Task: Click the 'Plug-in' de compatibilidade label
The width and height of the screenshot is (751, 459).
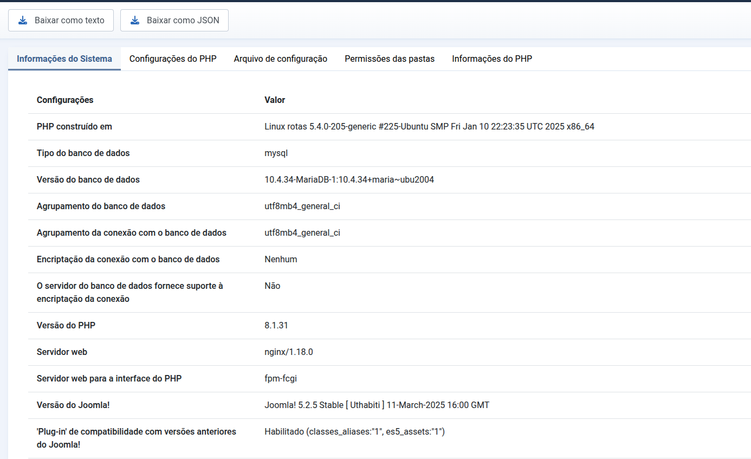Action: (137, 438)
